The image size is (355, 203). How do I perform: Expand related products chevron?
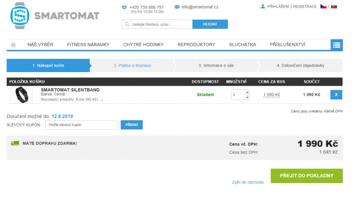tap(103, 100)
